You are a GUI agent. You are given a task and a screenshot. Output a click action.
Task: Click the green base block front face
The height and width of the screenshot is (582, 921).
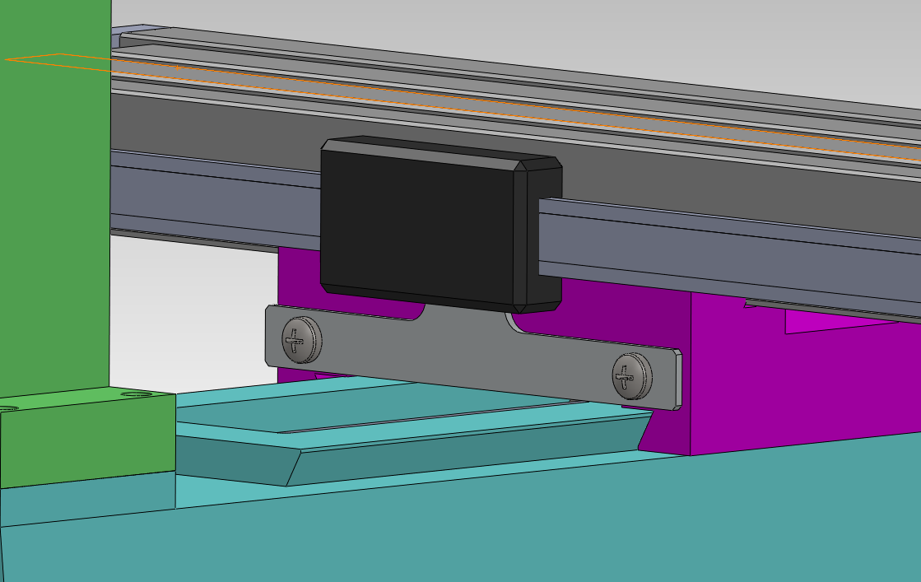pyautogui.click(x=86, y=442)
